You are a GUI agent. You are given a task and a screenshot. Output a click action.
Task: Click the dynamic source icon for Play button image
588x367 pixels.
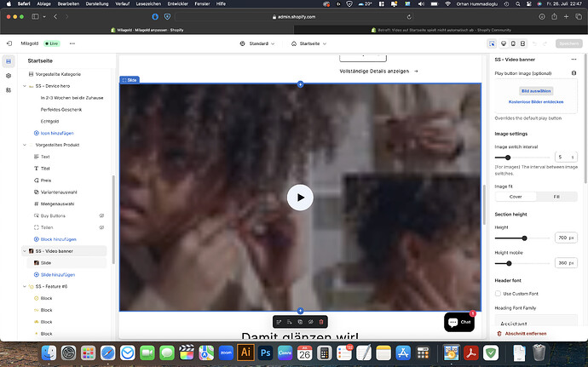574,73
